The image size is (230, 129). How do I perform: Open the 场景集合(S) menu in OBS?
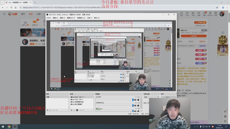(x=81, y=18)
